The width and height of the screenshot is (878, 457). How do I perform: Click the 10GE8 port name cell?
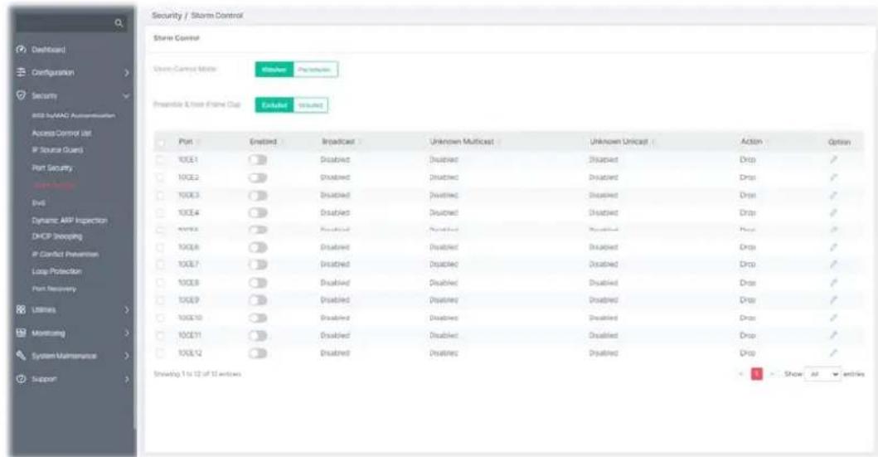(188, 282)
